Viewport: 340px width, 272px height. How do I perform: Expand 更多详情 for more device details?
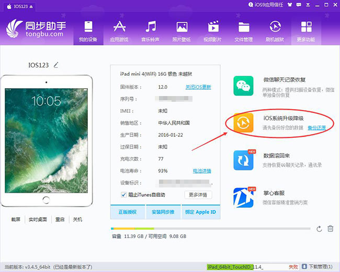[x=198, y=195]
